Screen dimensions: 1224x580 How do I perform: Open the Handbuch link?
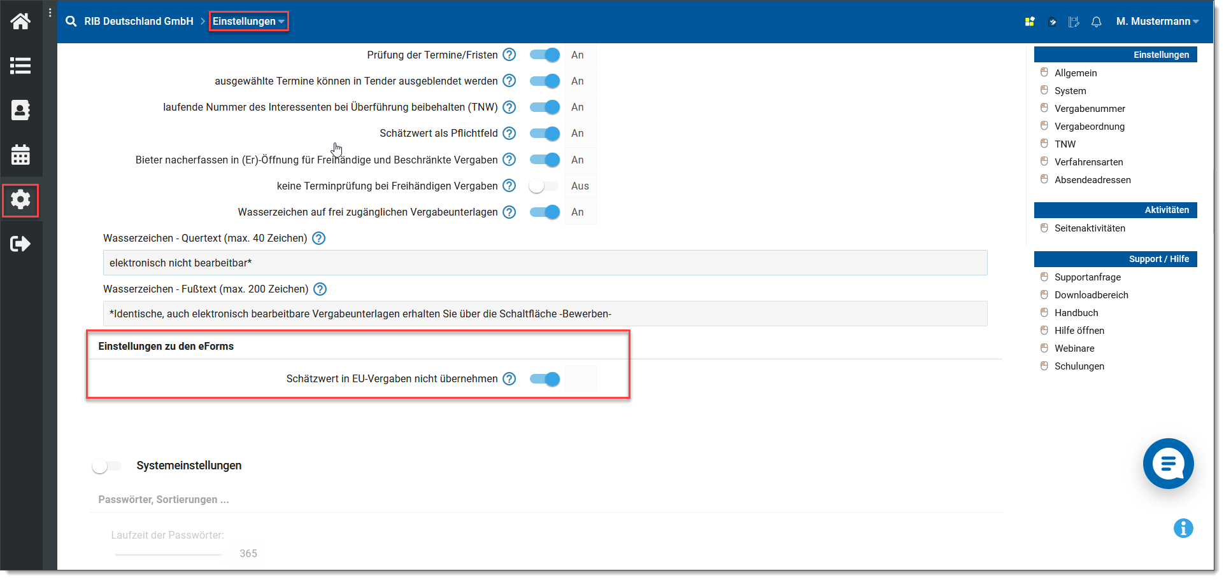click(x=1076, y=313)
